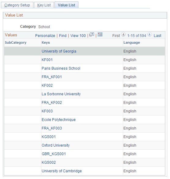Switch to the Category Setup tab

pyautogui.click(x=17, y=5)
